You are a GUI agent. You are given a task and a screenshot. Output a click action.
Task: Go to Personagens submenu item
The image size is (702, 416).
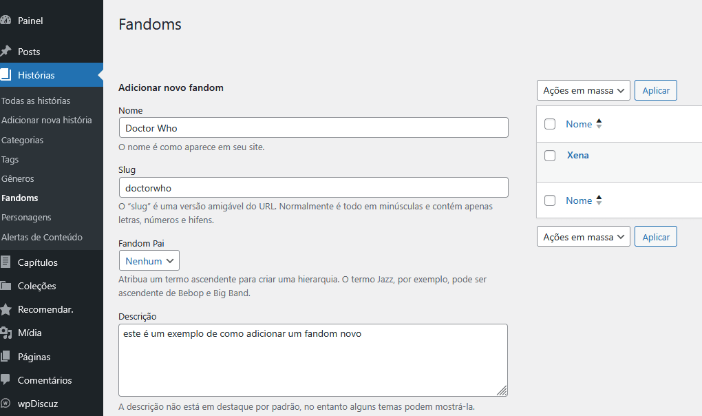point(26,217)
